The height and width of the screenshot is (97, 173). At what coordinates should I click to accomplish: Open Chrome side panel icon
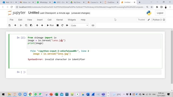pyautogui.click(x=161, y=7)
